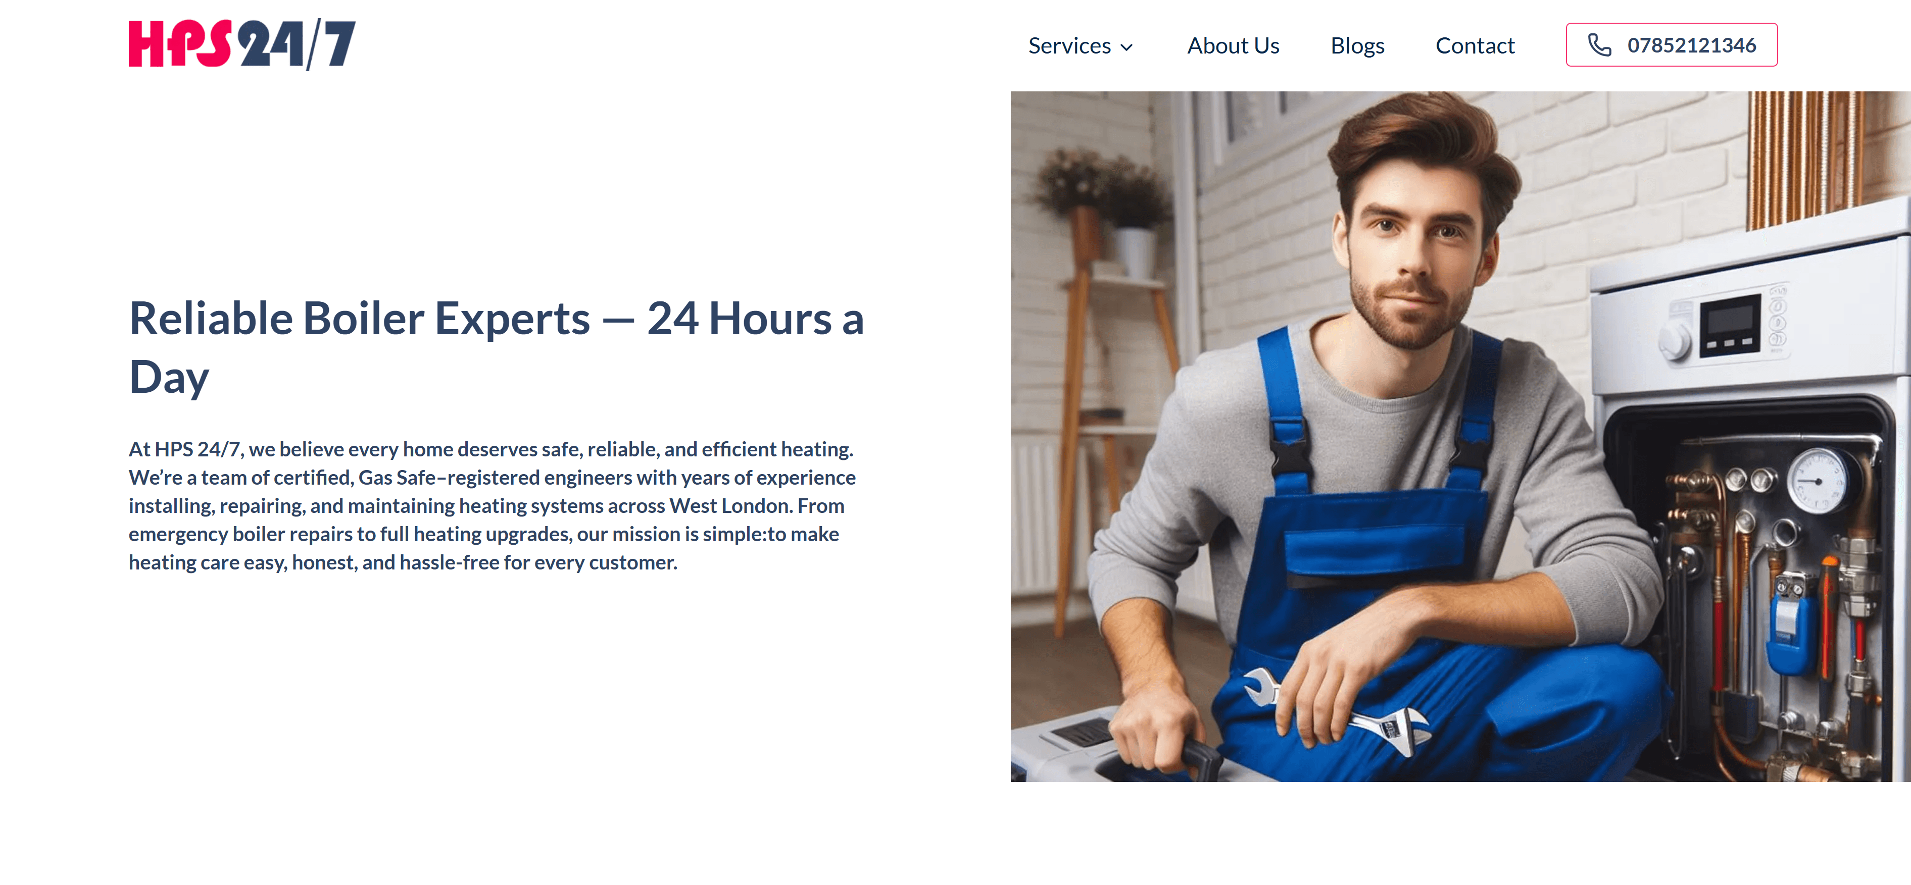
Task: Go to the About Us page
Action: point(1233,46)
